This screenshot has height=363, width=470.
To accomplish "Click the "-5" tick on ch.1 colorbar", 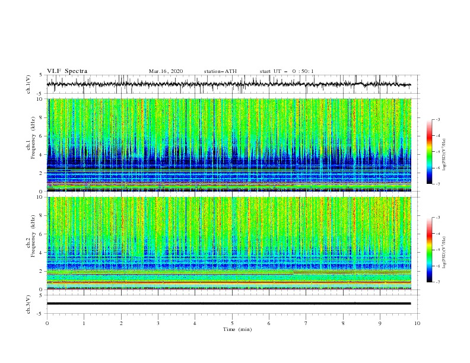I will point(437,152).
